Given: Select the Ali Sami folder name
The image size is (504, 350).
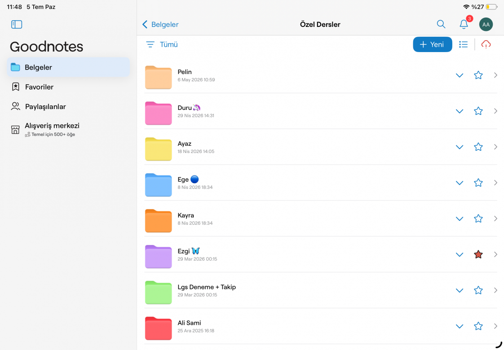Looking at the screenshot, I should [189, 323].
